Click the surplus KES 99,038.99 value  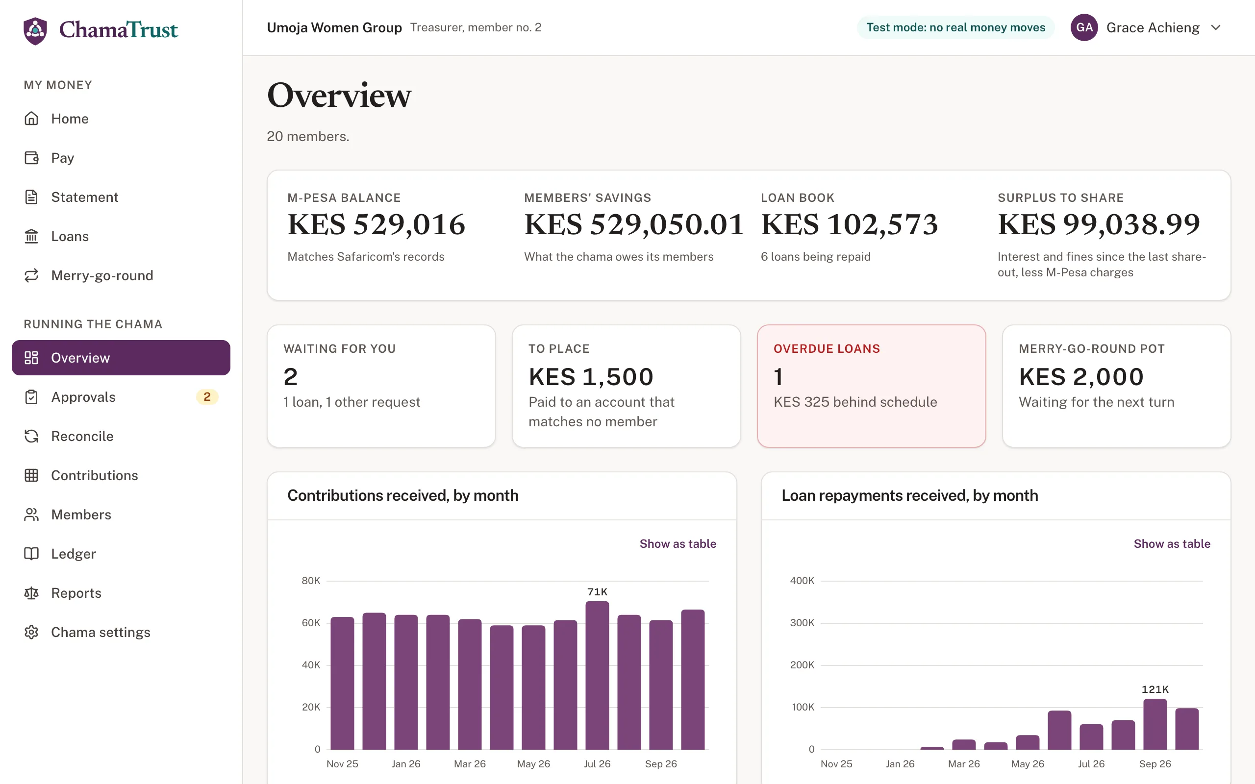coord(1099,224)
